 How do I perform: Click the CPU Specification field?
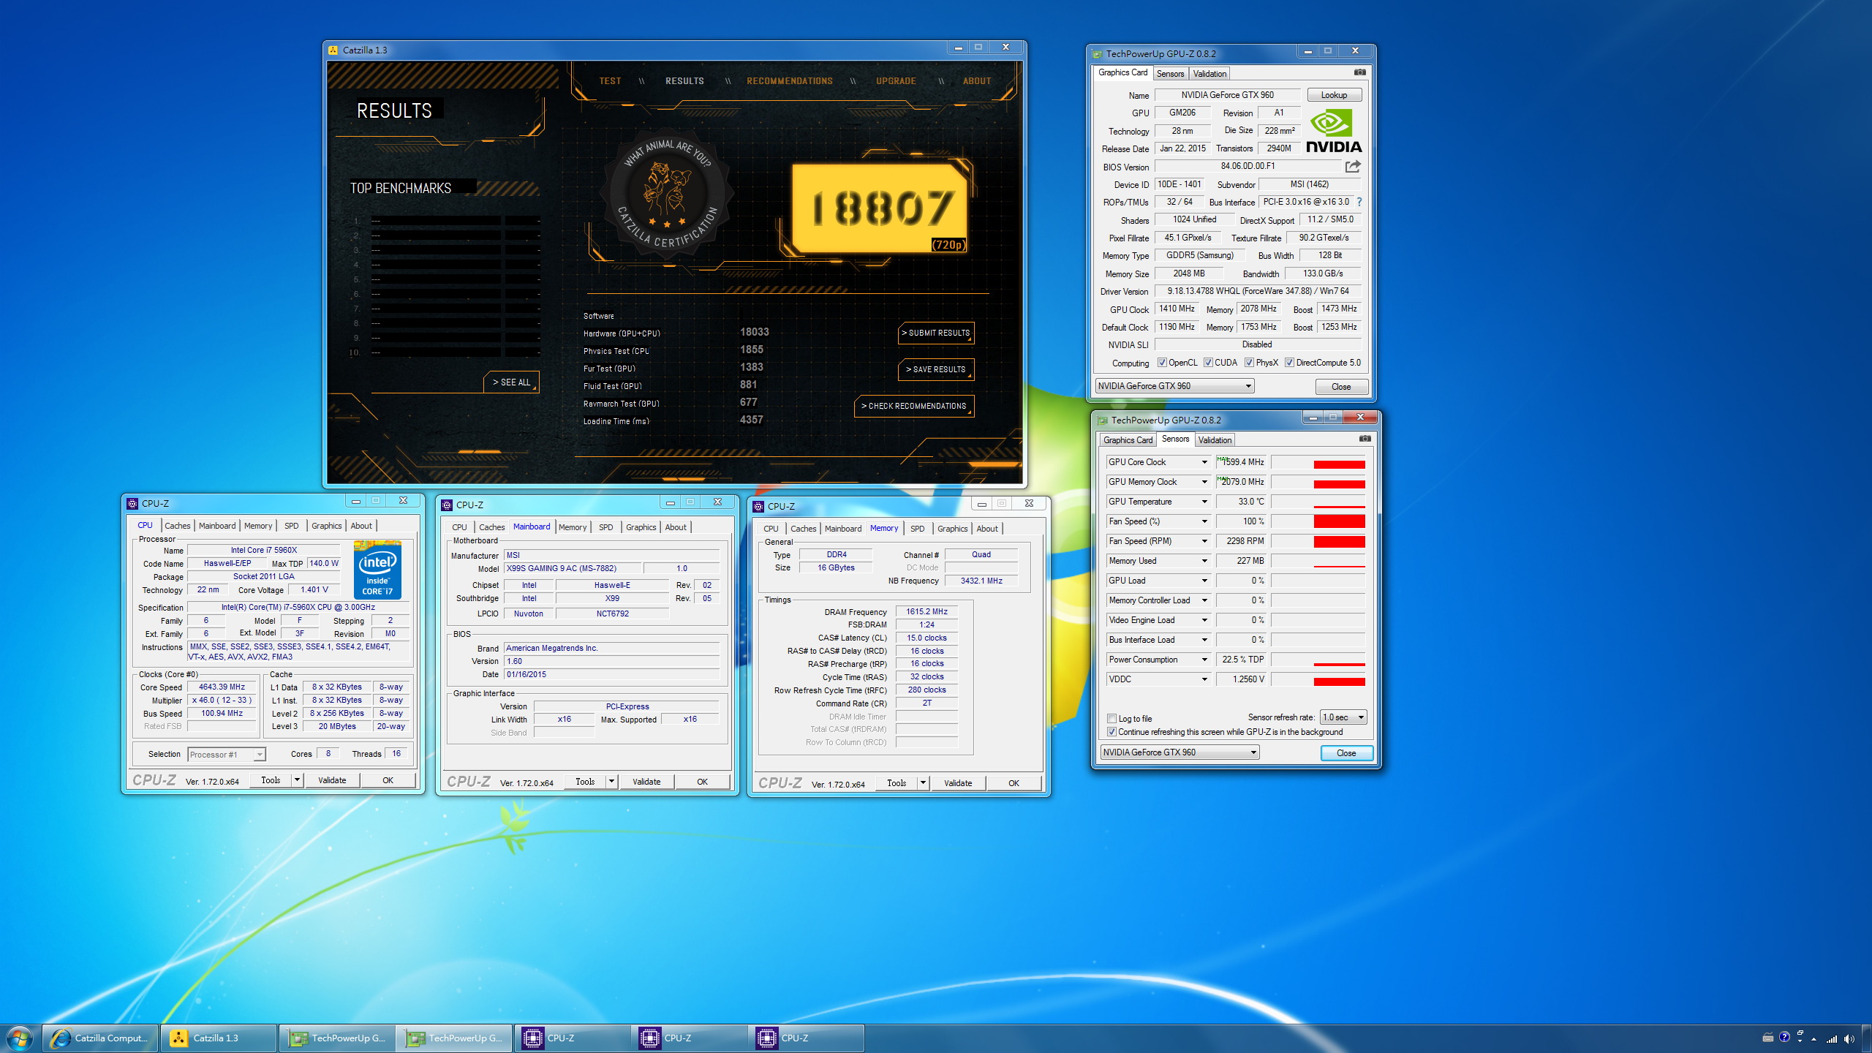[x=298, y=607]
